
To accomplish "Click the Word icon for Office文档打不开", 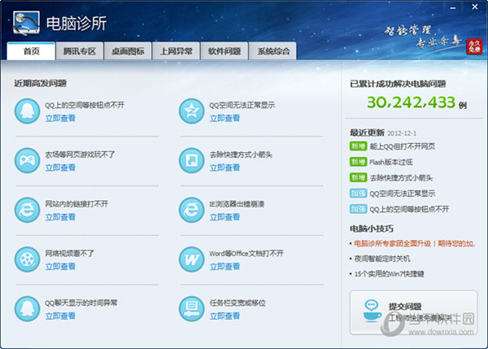I will 191,260.
